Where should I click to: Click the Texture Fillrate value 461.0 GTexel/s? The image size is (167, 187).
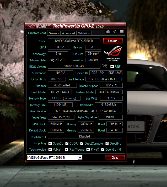point(109,92)
